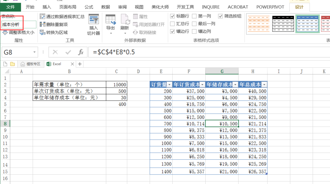Select the Design (设计) tab

299,7
